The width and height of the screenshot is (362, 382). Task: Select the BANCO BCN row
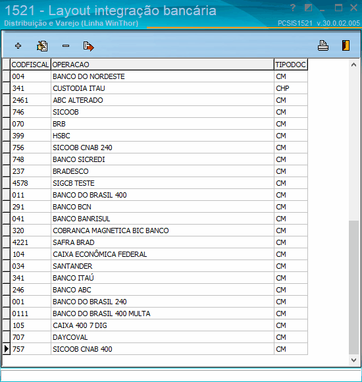click(x=155, y=207)
